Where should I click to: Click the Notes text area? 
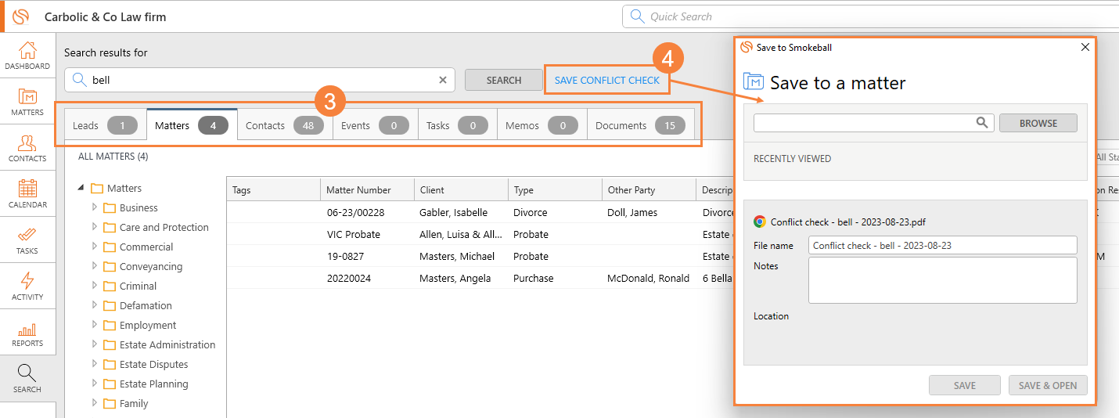pyautogui.click(x=943, y=280)
